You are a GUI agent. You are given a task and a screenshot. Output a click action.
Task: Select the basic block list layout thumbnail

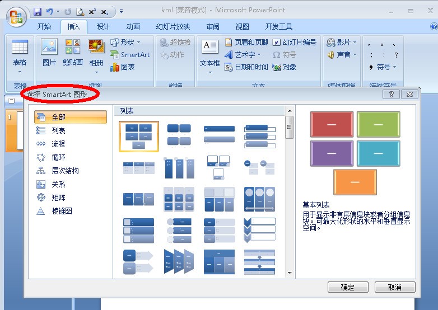(x=139, y=137)
